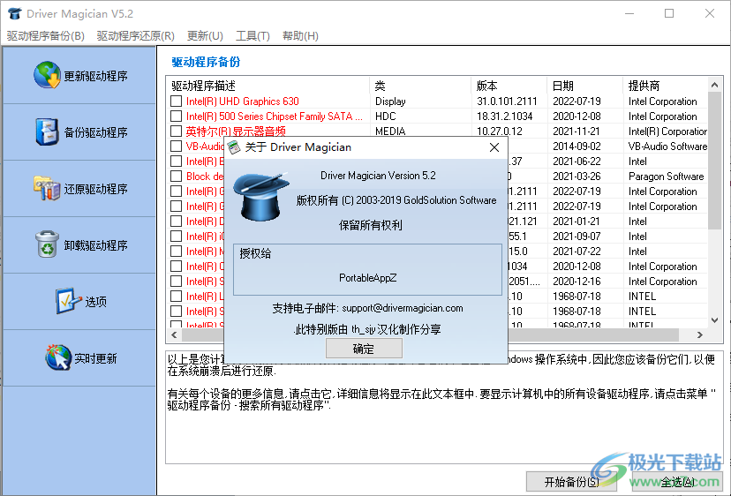Viewport: 731px width, 496px height.
Task: Sort by the 提供商 column header
Action: pyautogui.click(x=666, y=86)
